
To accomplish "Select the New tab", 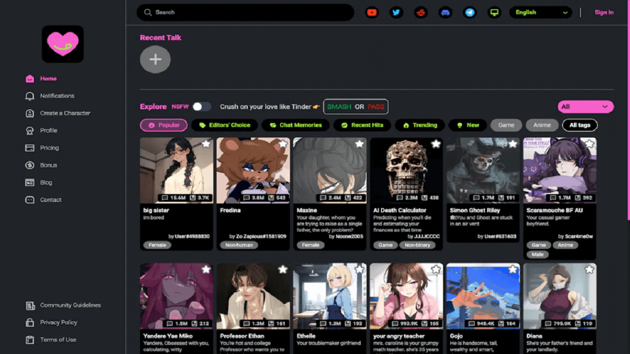I will [468, 125].
